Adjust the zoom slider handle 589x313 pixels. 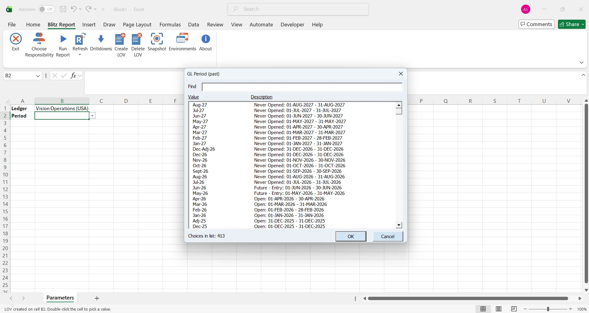coord(548,309)
